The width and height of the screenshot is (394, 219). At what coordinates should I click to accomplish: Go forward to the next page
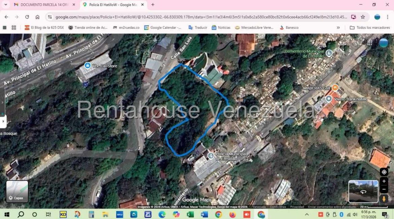pyautogui.click(x=17, y=17)
